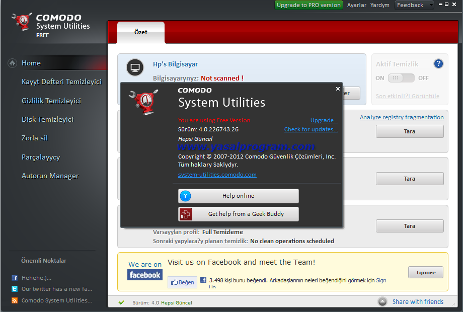Screen dimensions: 463x312
Task: Click 'Hepsi Güncel' status bar text
Action: [x=176, y=302]
